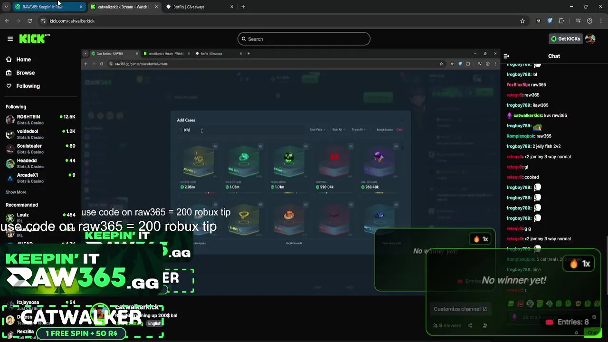
Task: Switch to the RAW365 Keepin' It Raw tab
Action: point(47,7)
